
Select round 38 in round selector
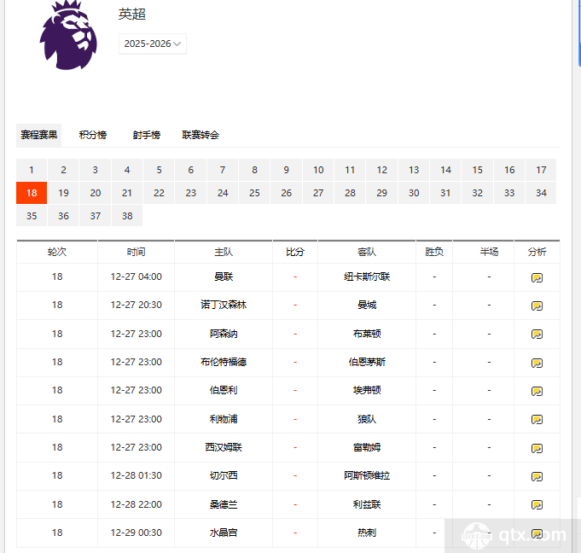coord(127,216)
